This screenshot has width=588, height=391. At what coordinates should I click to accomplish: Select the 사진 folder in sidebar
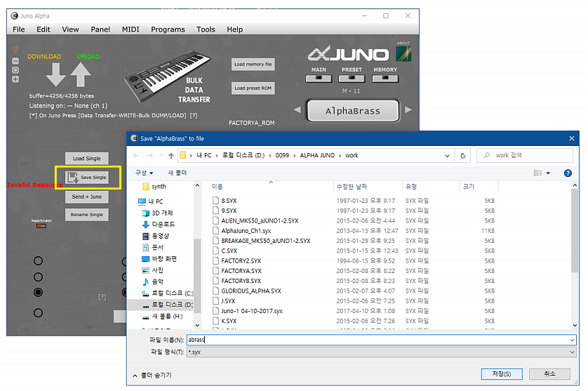(153, 270)
